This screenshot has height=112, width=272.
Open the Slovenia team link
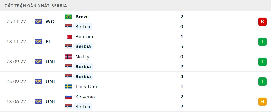85,97
